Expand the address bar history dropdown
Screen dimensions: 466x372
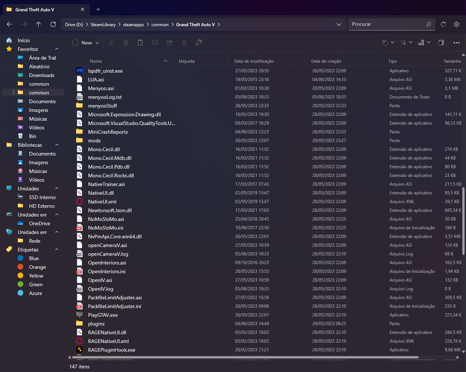point(339,24)
